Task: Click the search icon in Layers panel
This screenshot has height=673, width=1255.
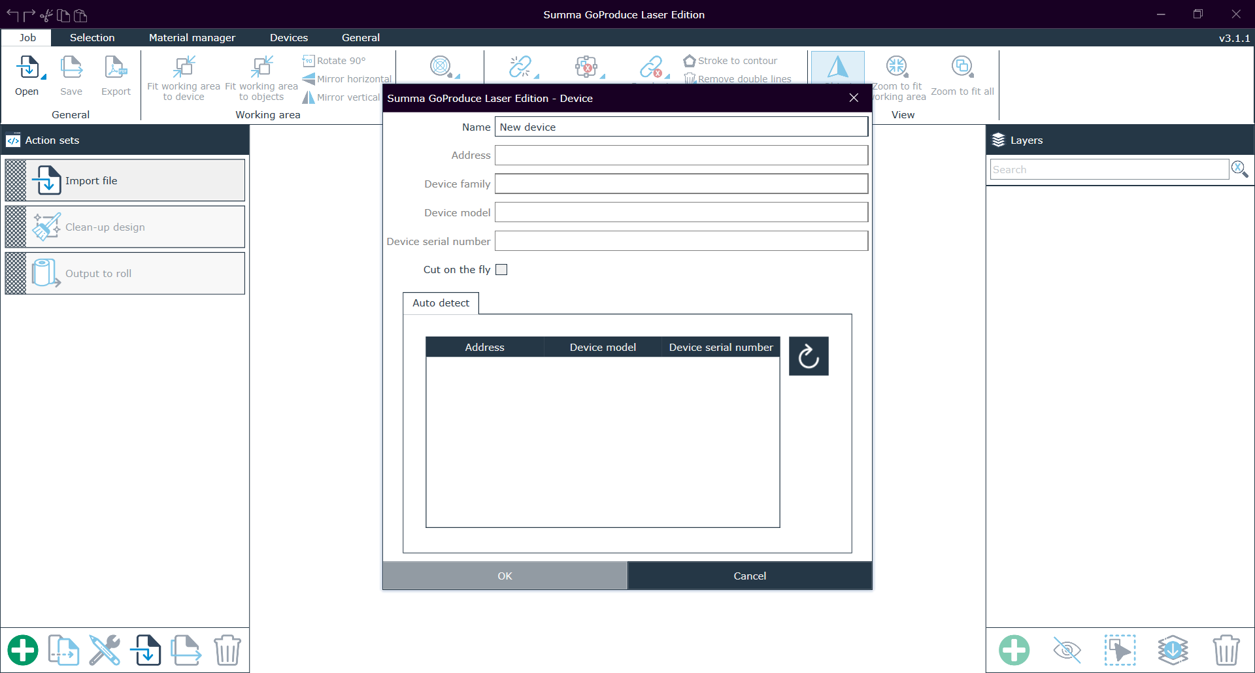Action: pyautogui.click(x=1239, y=169)
